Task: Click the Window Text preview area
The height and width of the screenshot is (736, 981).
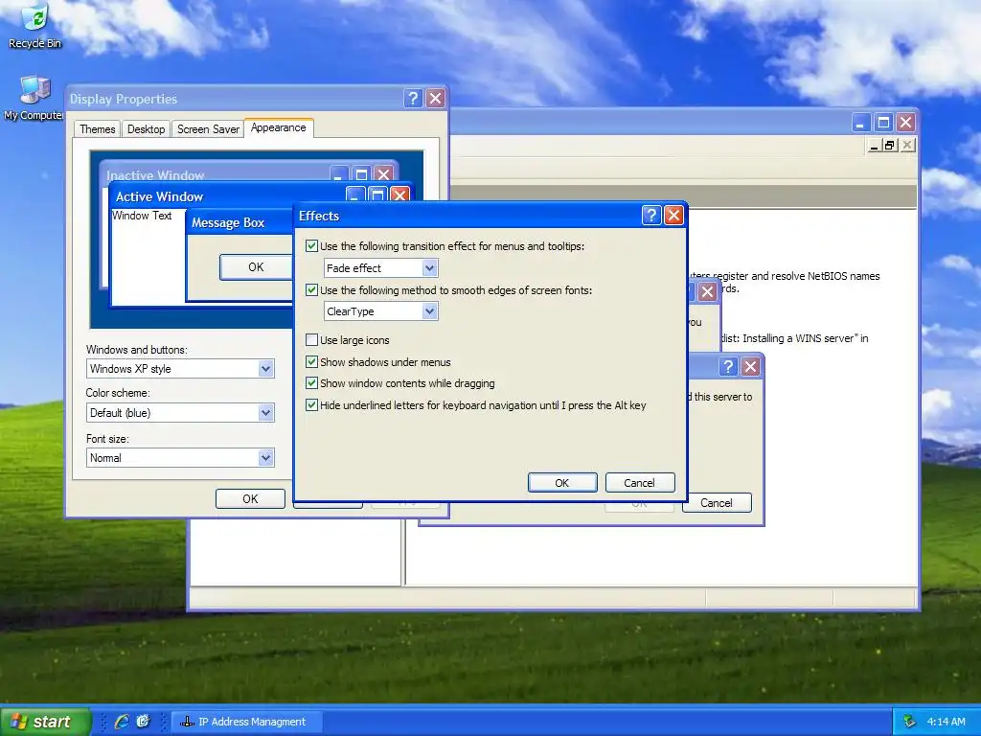Action: 142,216
